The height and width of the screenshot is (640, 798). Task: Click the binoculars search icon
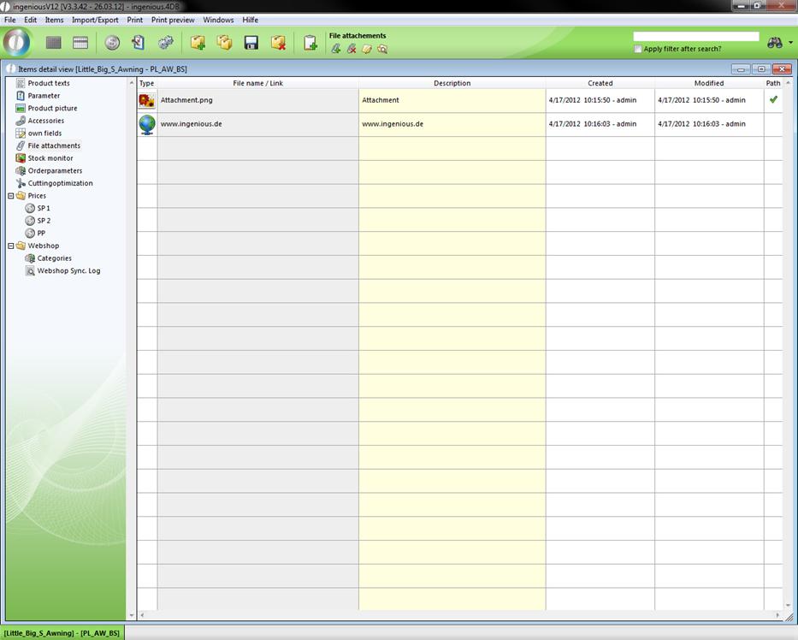point(775,43)
